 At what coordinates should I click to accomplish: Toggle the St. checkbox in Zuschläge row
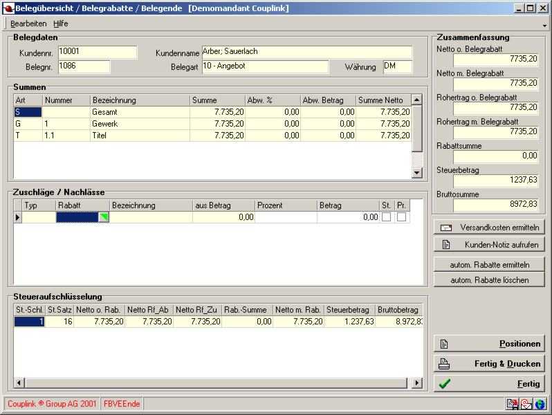pyautogui.click(x=386, y=217)
